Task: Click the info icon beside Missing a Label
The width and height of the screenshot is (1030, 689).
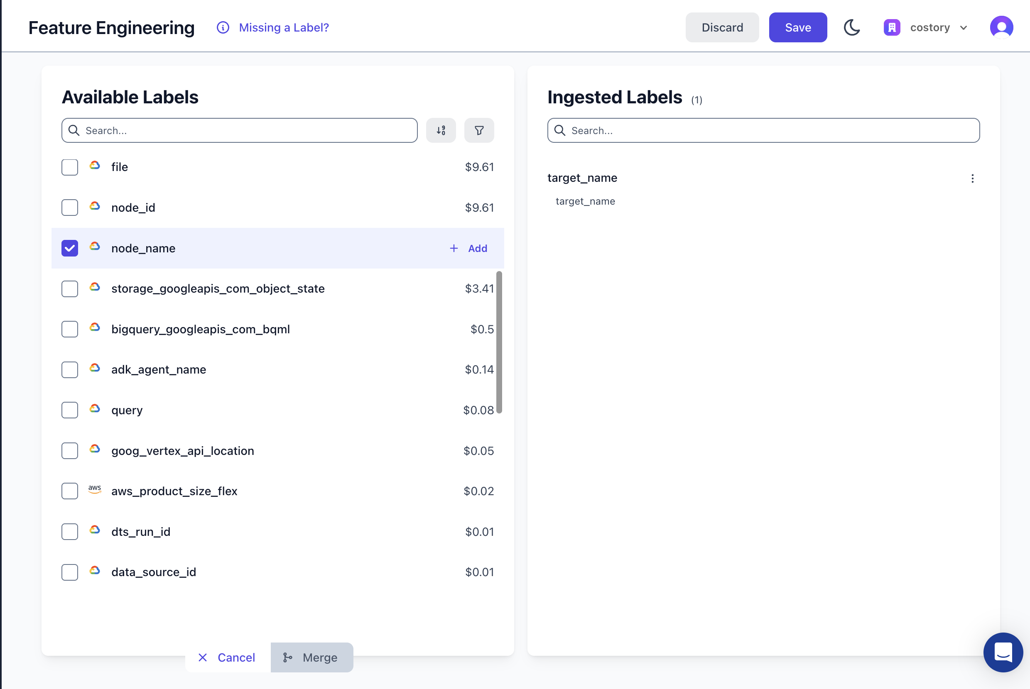Action: (x=223, y=28)
